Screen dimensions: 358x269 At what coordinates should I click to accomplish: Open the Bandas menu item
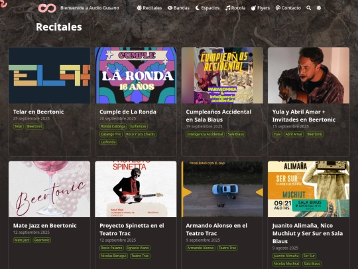pyautogui.click(x=178, y=8)
